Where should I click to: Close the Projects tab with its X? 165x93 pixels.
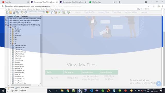click(x=14, y=17)
